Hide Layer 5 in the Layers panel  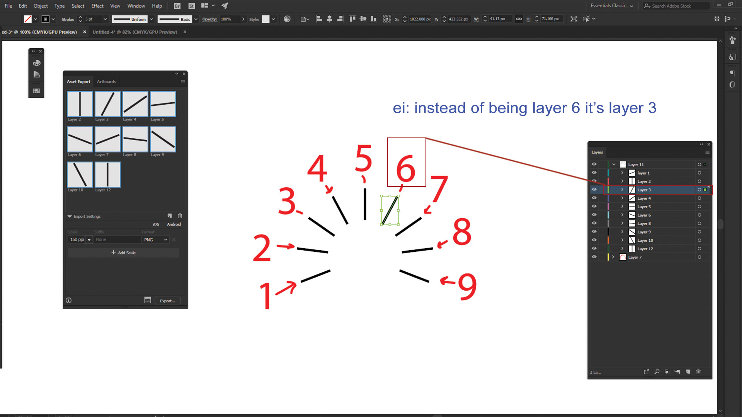click(x=594, y=207)
